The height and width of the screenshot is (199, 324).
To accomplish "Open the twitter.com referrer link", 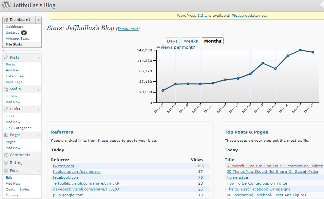I will [x=64, y=166].
